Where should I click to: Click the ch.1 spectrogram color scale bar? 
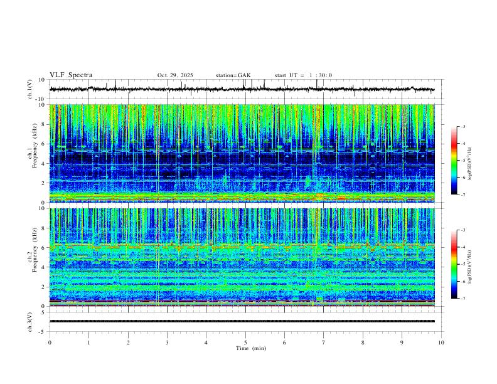pos(454,161)
